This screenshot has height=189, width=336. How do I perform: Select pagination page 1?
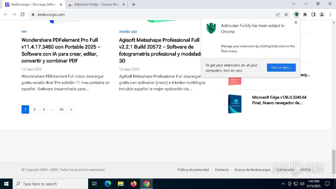(25, 109)
